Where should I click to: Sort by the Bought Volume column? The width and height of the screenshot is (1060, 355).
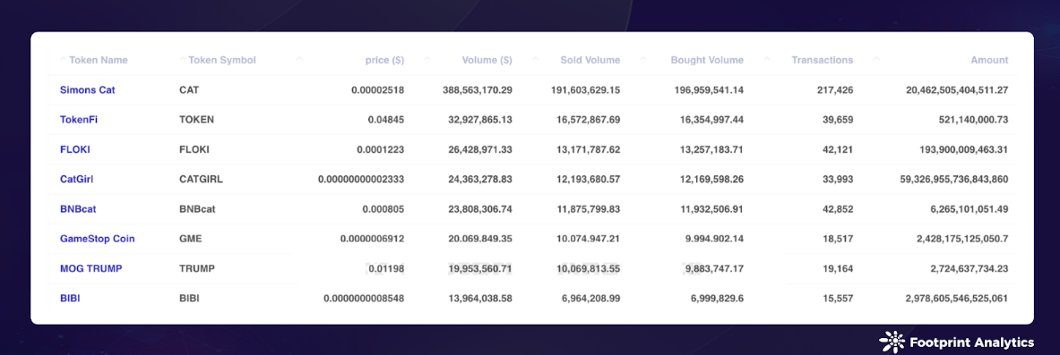pos(707,60)
